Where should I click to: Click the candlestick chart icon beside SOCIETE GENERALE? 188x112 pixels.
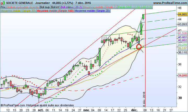pos(3,3)
